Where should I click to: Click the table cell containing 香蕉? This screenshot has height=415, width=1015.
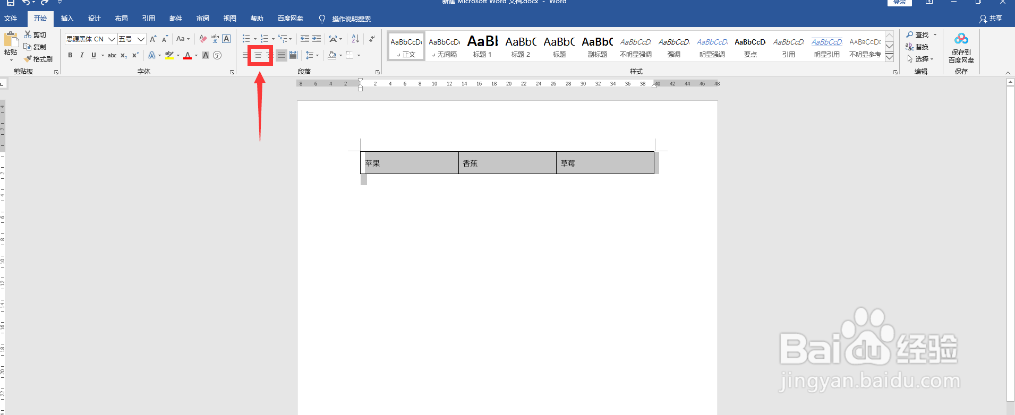tap(507, 163)
